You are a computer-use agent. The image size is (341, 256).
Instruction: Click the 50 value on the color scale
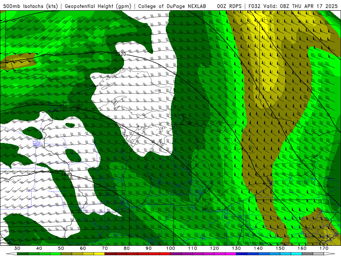[x=61, y=248]
